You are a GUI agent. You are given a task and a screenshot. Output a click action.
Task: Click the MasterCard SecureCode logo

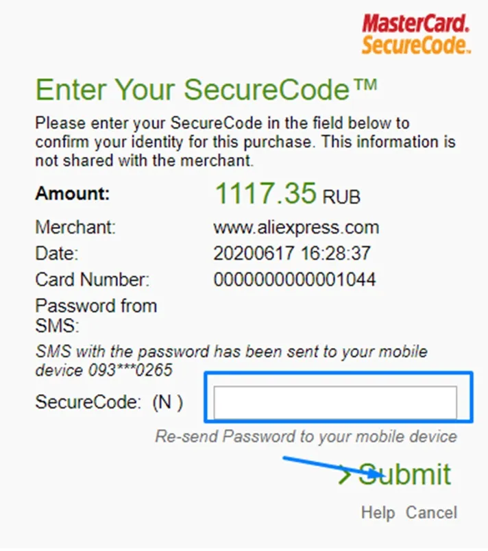(x=416, y=34)
